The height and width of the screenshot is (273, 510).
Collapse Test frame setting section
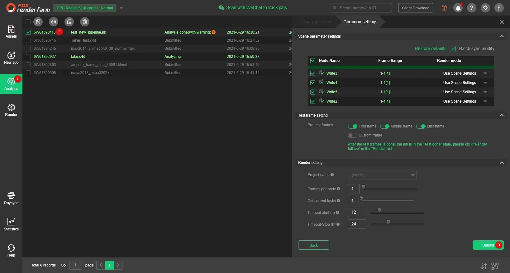pyautogui.click(x=502, y=115)
